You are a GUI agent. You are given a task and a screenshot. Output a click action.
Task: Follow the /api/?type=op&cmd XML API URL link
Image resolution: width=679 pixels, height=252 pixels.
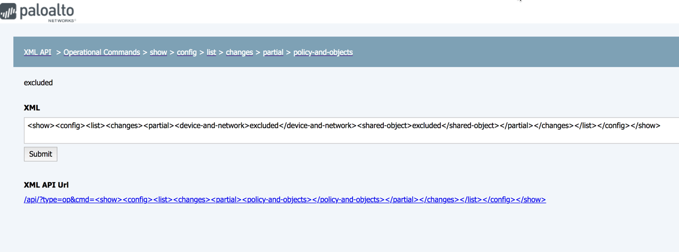[x=285, y=200]
